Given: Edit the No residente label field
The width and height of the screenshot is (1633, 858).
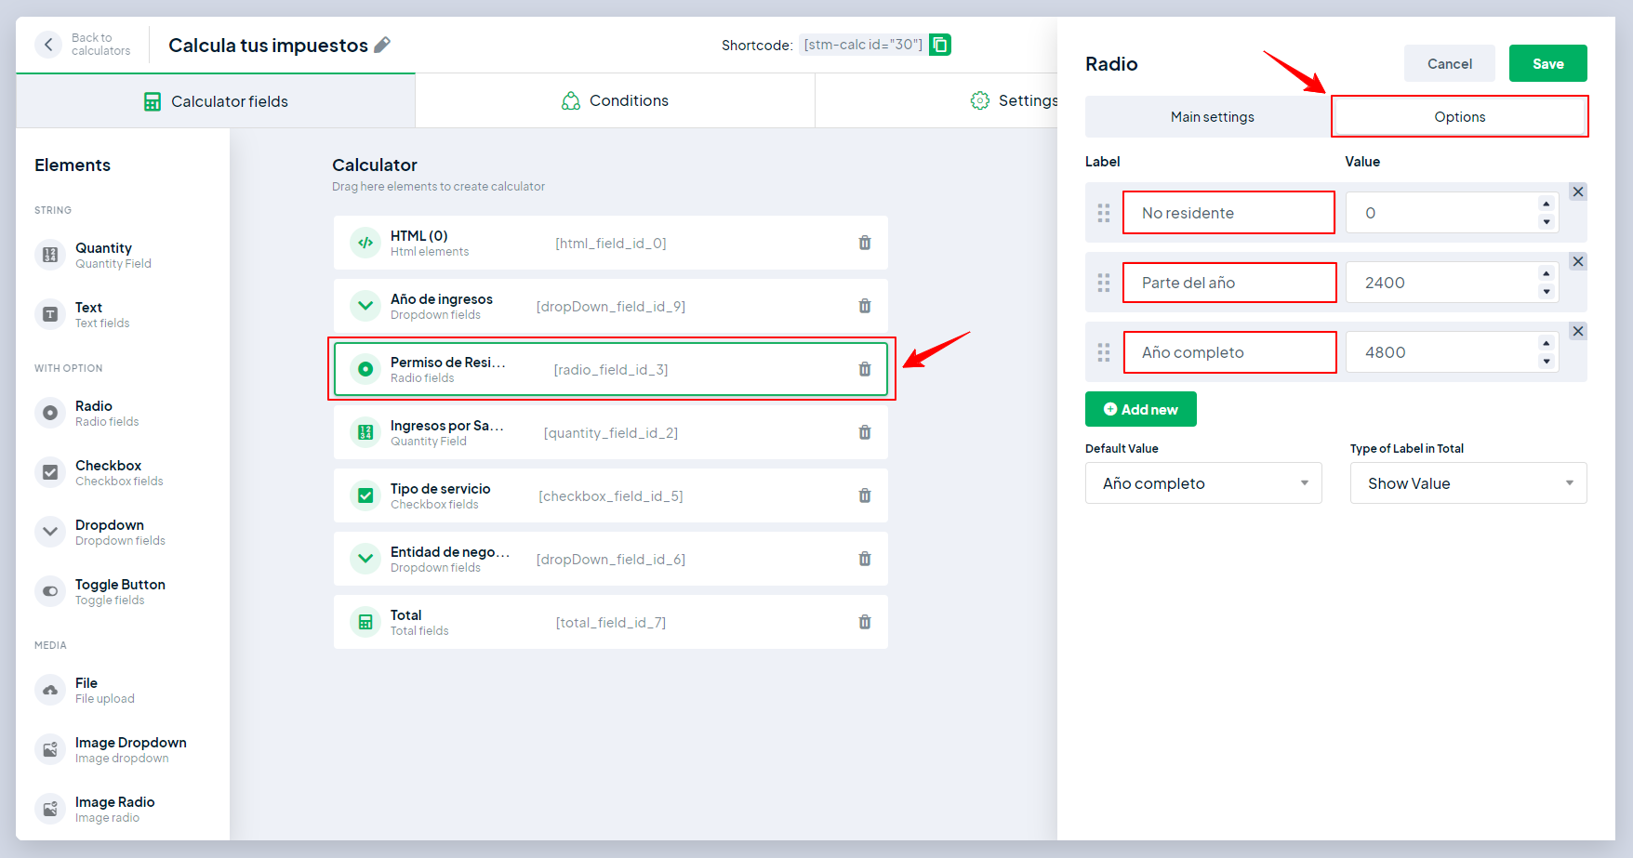Looking at the screenshot, I should pyautogui.click(x=1228, y=213).
